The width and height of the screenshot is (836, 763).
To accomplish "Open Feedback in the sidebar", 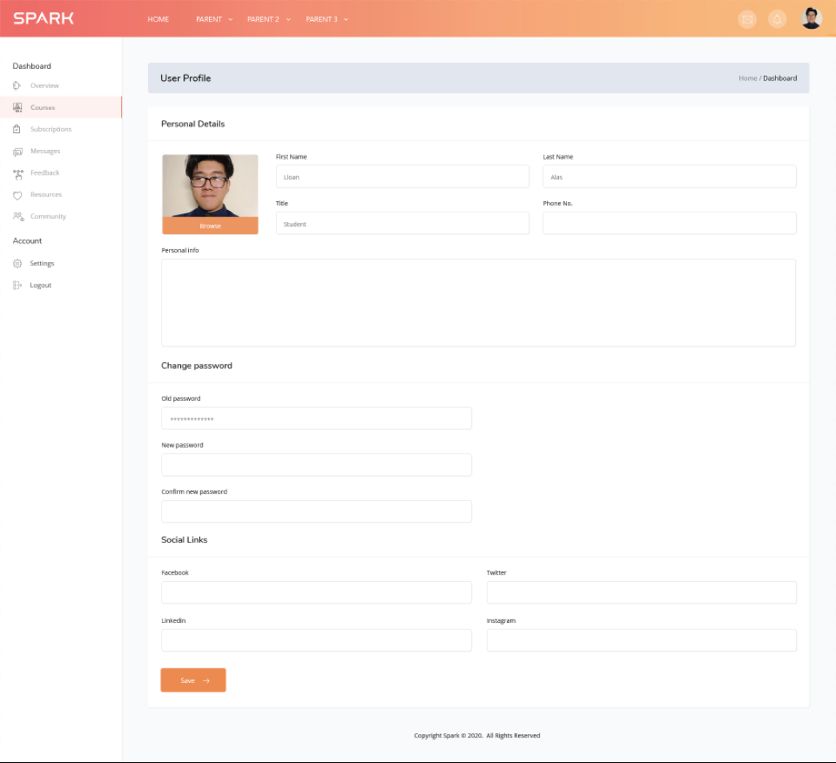I will coord(45,173).
